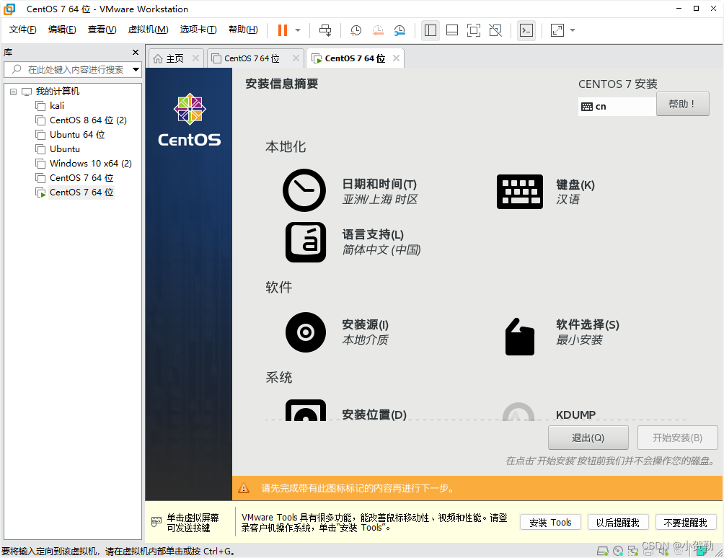The width and height of the screenshot is (724, 558).
Task: Open 软件选择(S) package icon
Action: [519, 337]
